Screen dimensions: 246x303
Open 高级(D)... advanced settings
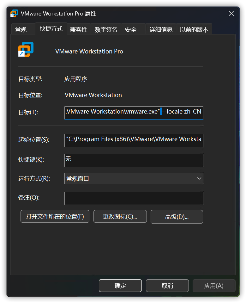tap(177, 217)
